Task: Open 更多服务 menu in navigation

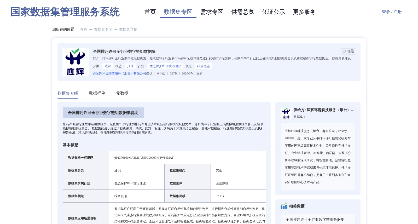Action: pyautogui.click(x=304, y=12)
